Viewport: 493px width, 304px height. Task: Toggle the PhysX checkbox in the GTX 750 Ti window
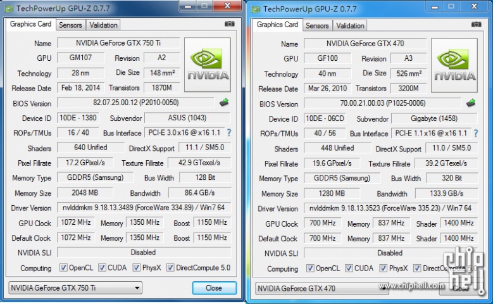[137, 268]
